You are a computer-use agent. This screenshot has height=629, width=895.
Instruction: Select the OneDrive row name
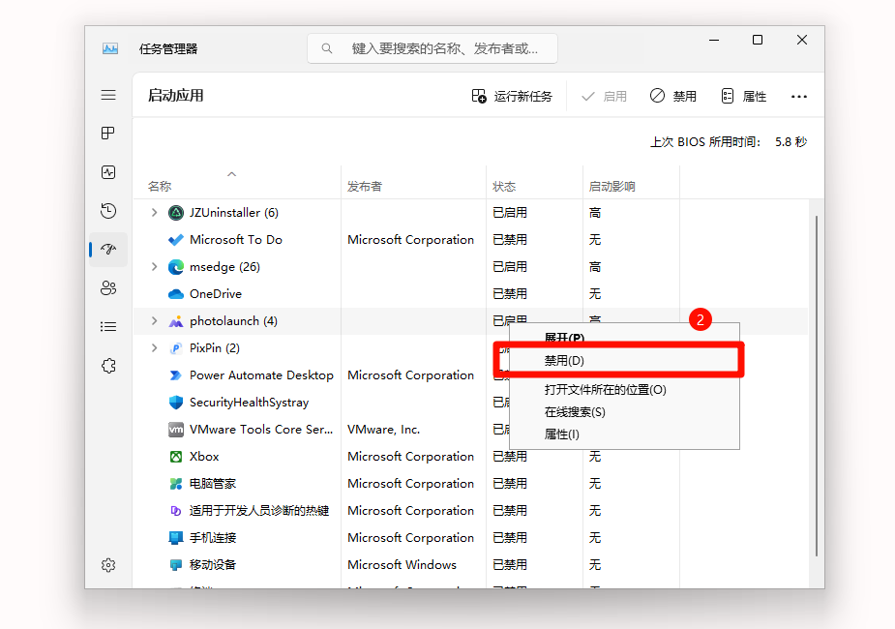point(215,294)
